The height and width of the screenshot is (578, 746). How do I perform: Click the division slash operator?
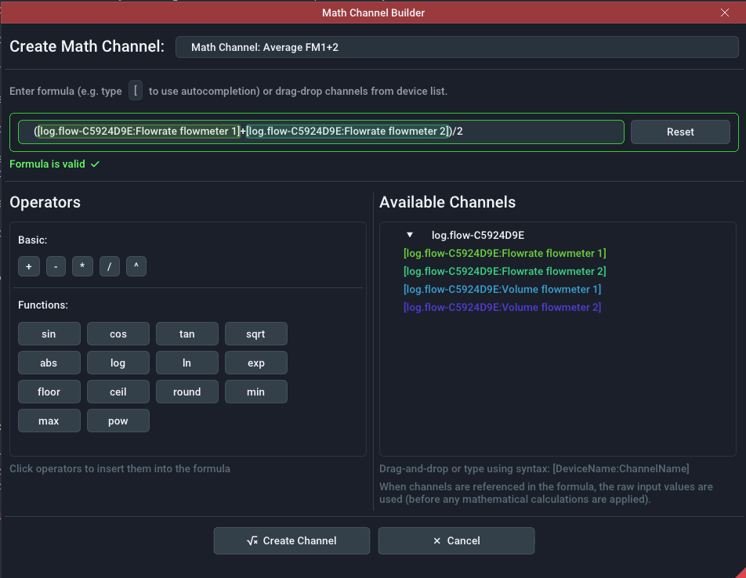point(109,267)
